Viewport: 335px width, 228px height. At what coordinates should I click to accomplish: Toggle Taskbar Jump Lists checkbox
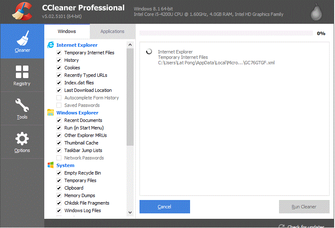coord(59,150)
